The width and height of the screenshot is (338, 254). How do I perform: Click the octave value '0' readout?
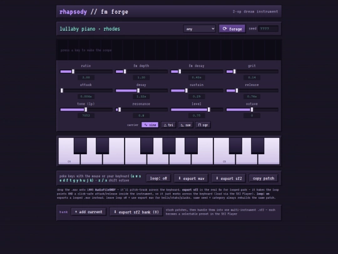click(252, 115)
